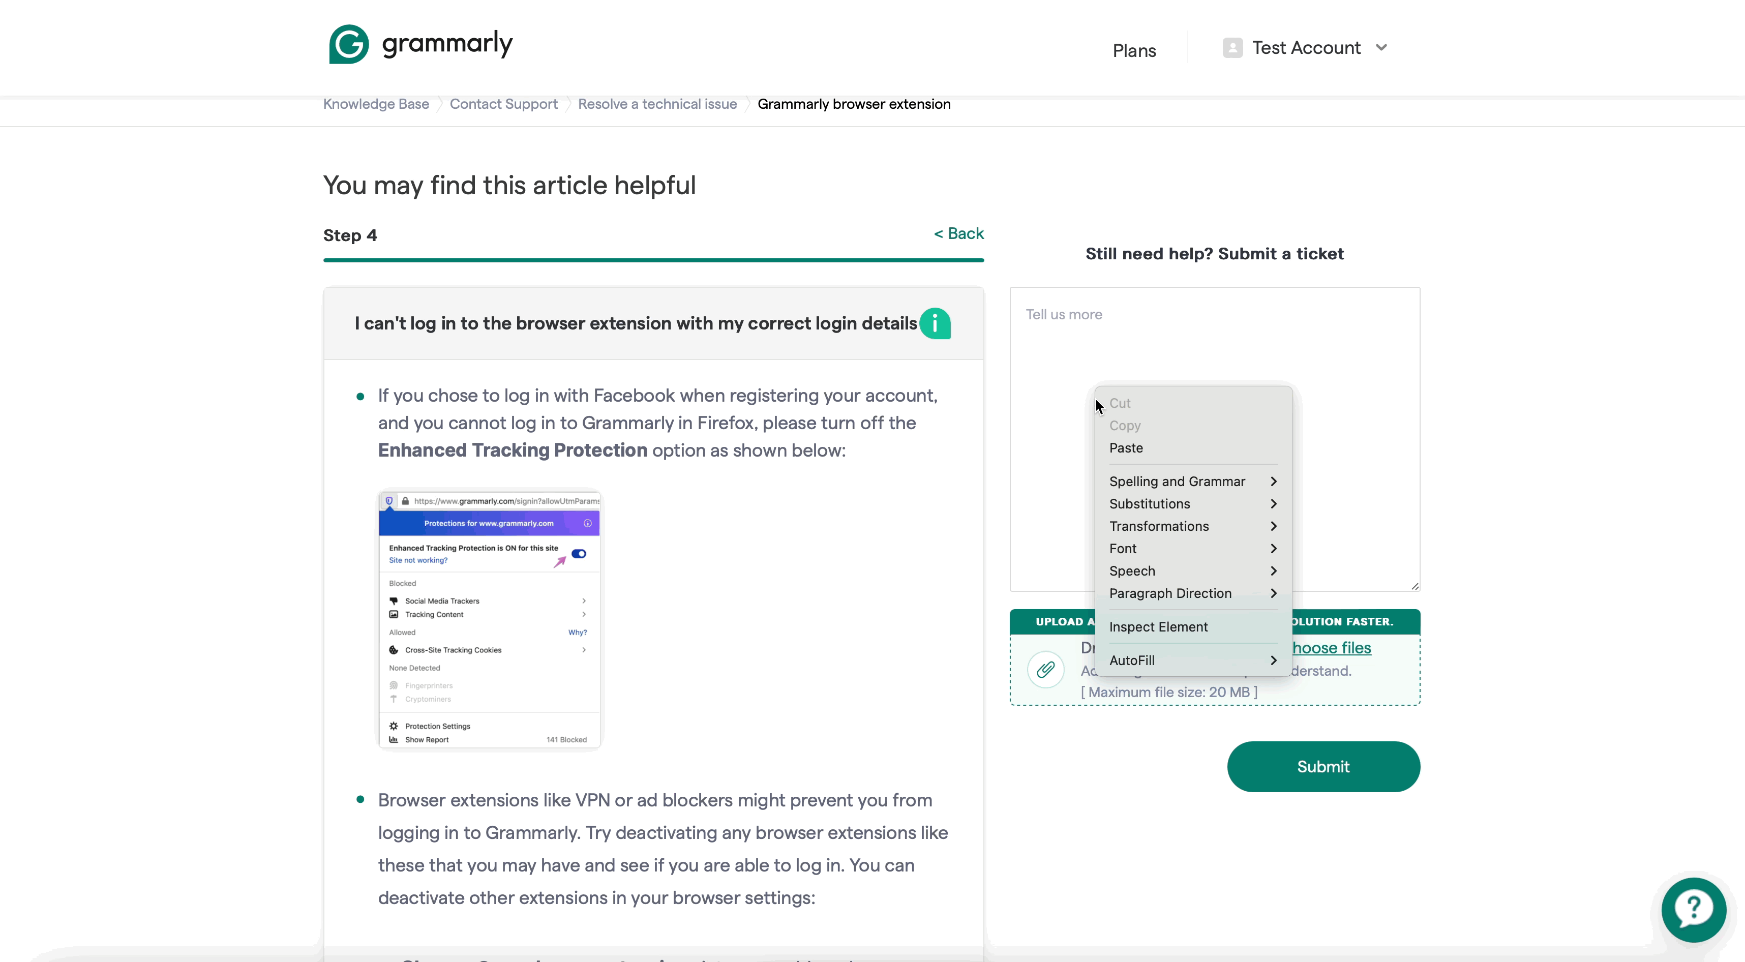Click the Tell us more text area
The height and width of the screenshot is (962, 1745).
click(x=1215, y=439)
